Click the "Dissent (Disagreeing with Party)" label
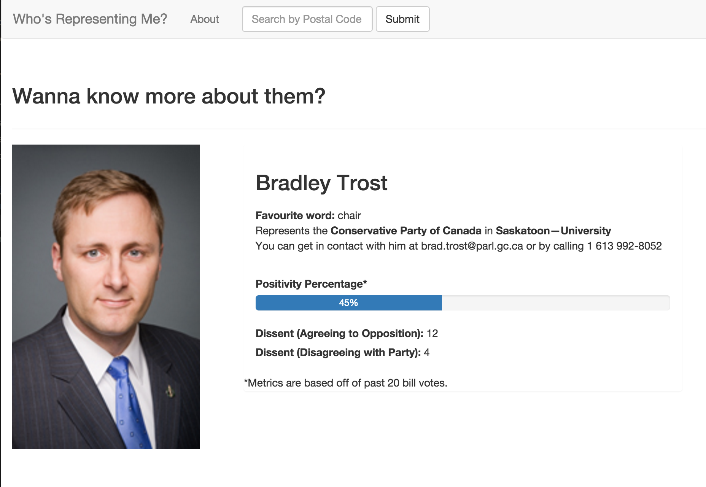Viewport: 706px width, 487px height. coord(338,353)
